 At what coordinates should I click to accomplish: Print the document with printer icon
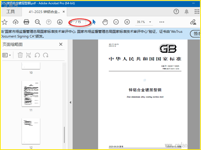coord(26,22)
